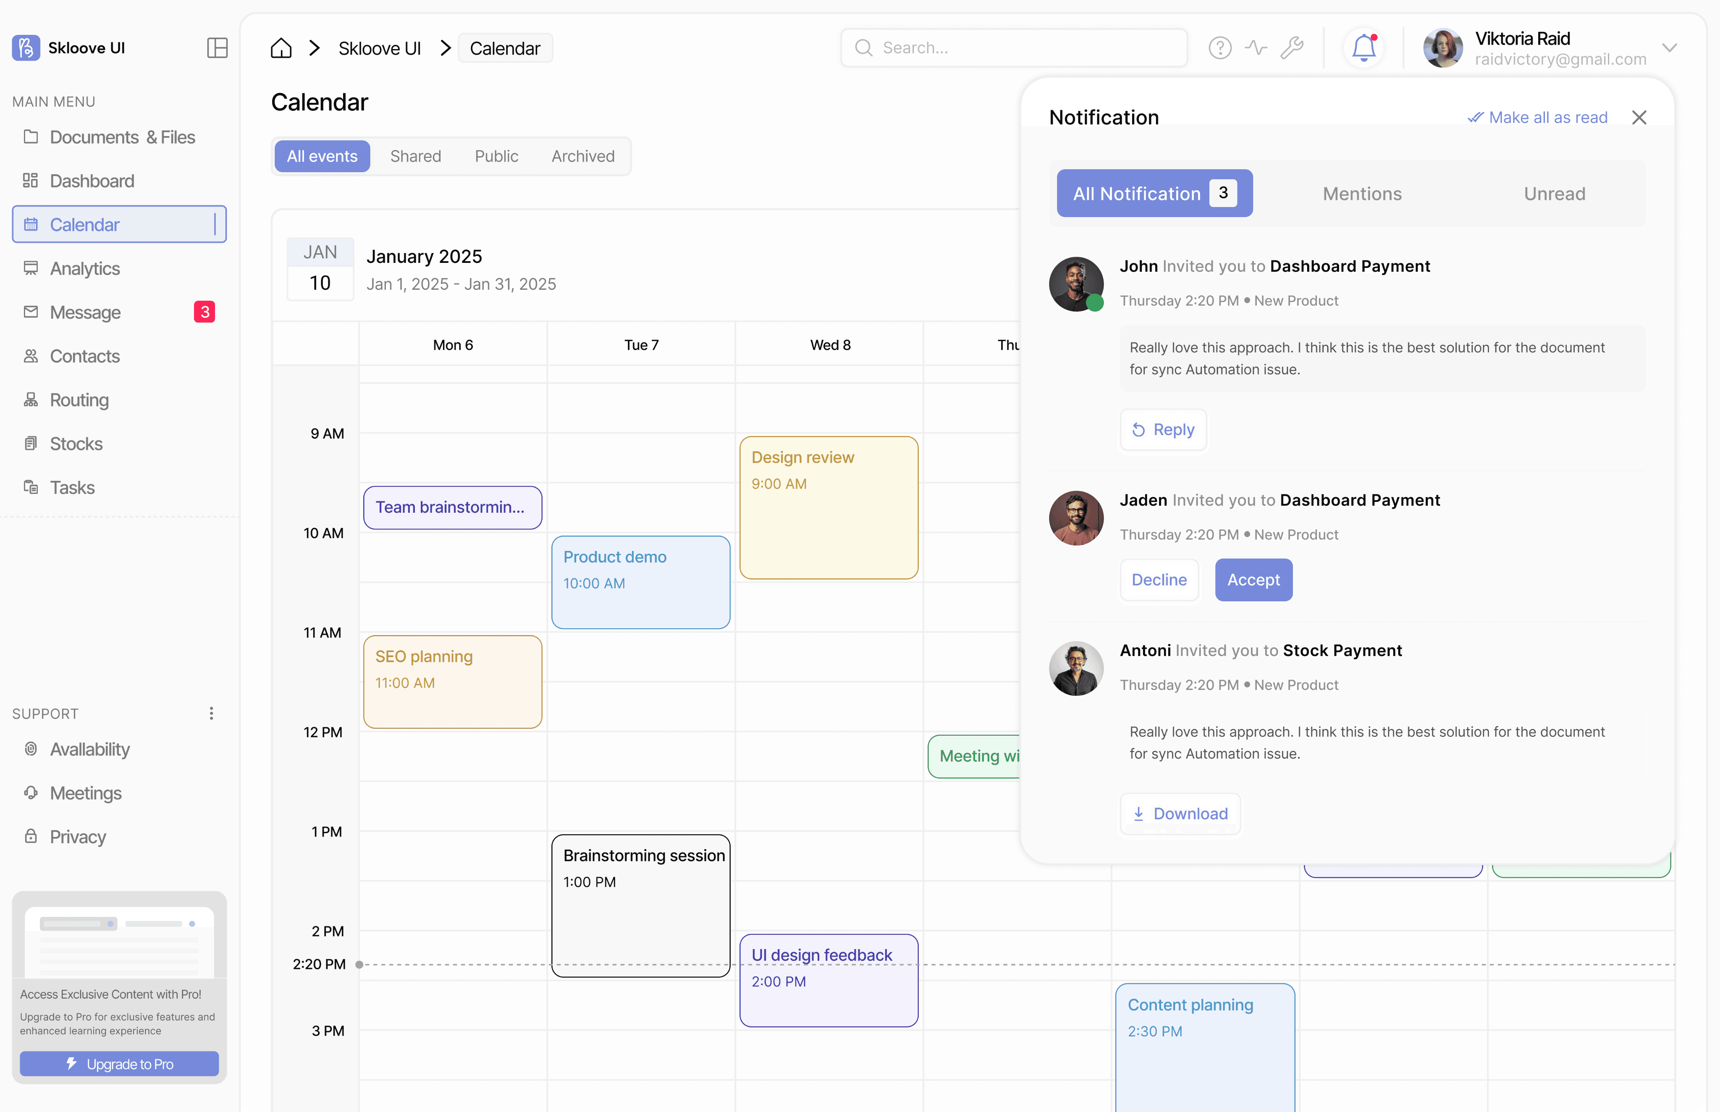The width and height of the screenshot is (1720, 1112).
Task: Click Make all as read link
Action: click(1537, 117)
